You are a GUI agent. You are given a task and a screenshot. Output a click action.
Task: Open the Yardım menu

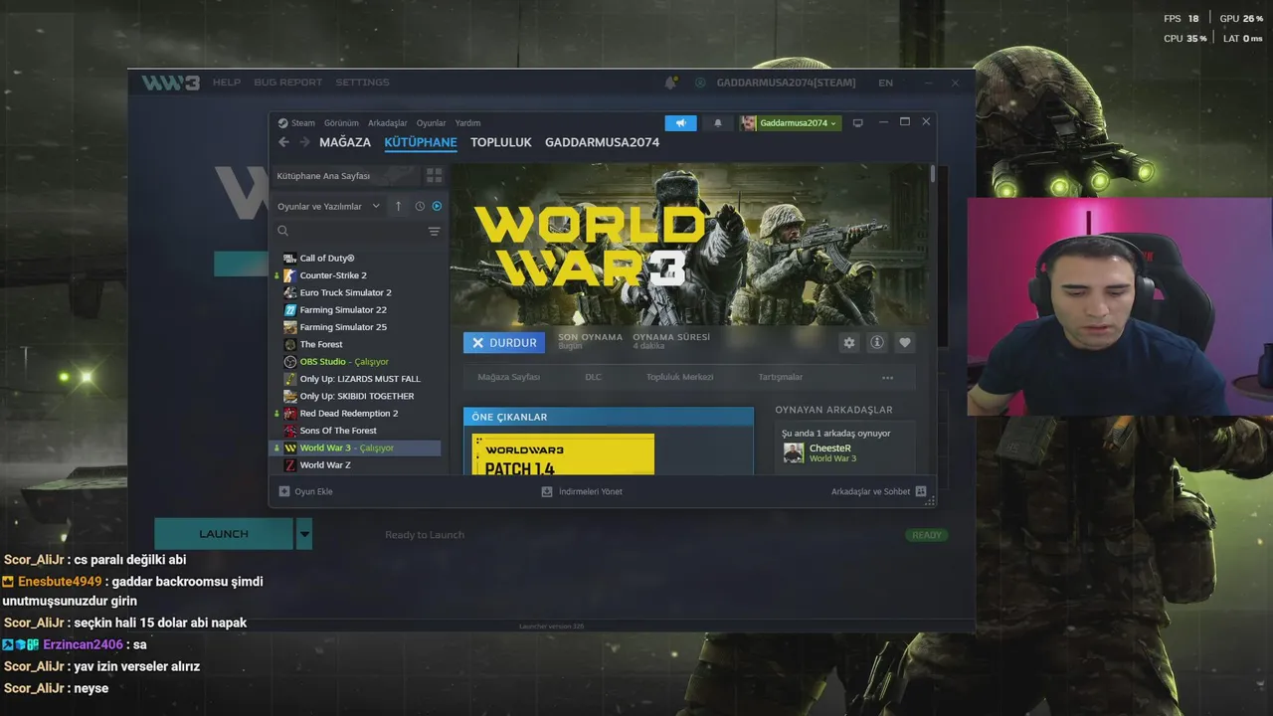coord(467,123)
